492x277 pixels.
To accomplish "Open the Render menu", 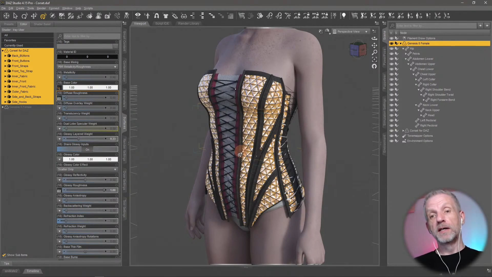I will [x=41, y=8].
